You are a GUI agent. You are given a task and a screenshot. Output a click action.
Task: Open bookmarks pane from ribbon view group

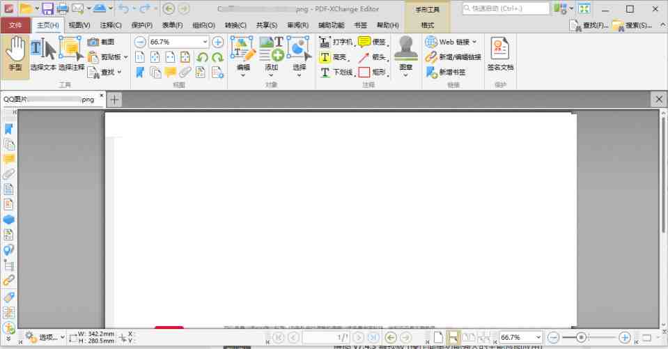point(140,72)
